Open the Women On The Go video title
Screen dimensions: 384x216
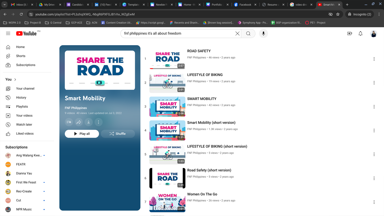coord(202,194)
